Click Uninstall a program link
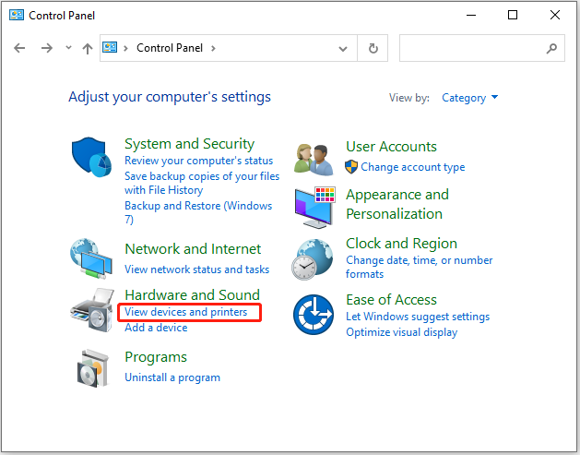This screenshot has width=580, height=455. coord(172,377)
